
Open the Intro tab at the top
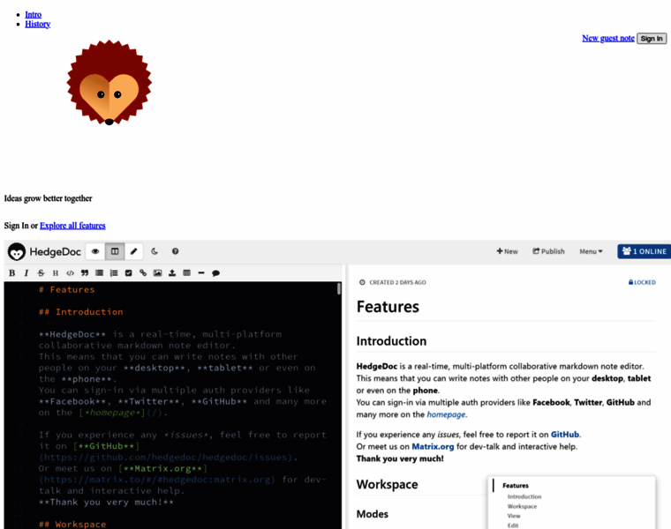pyautogui.click(x=33, y=14)
